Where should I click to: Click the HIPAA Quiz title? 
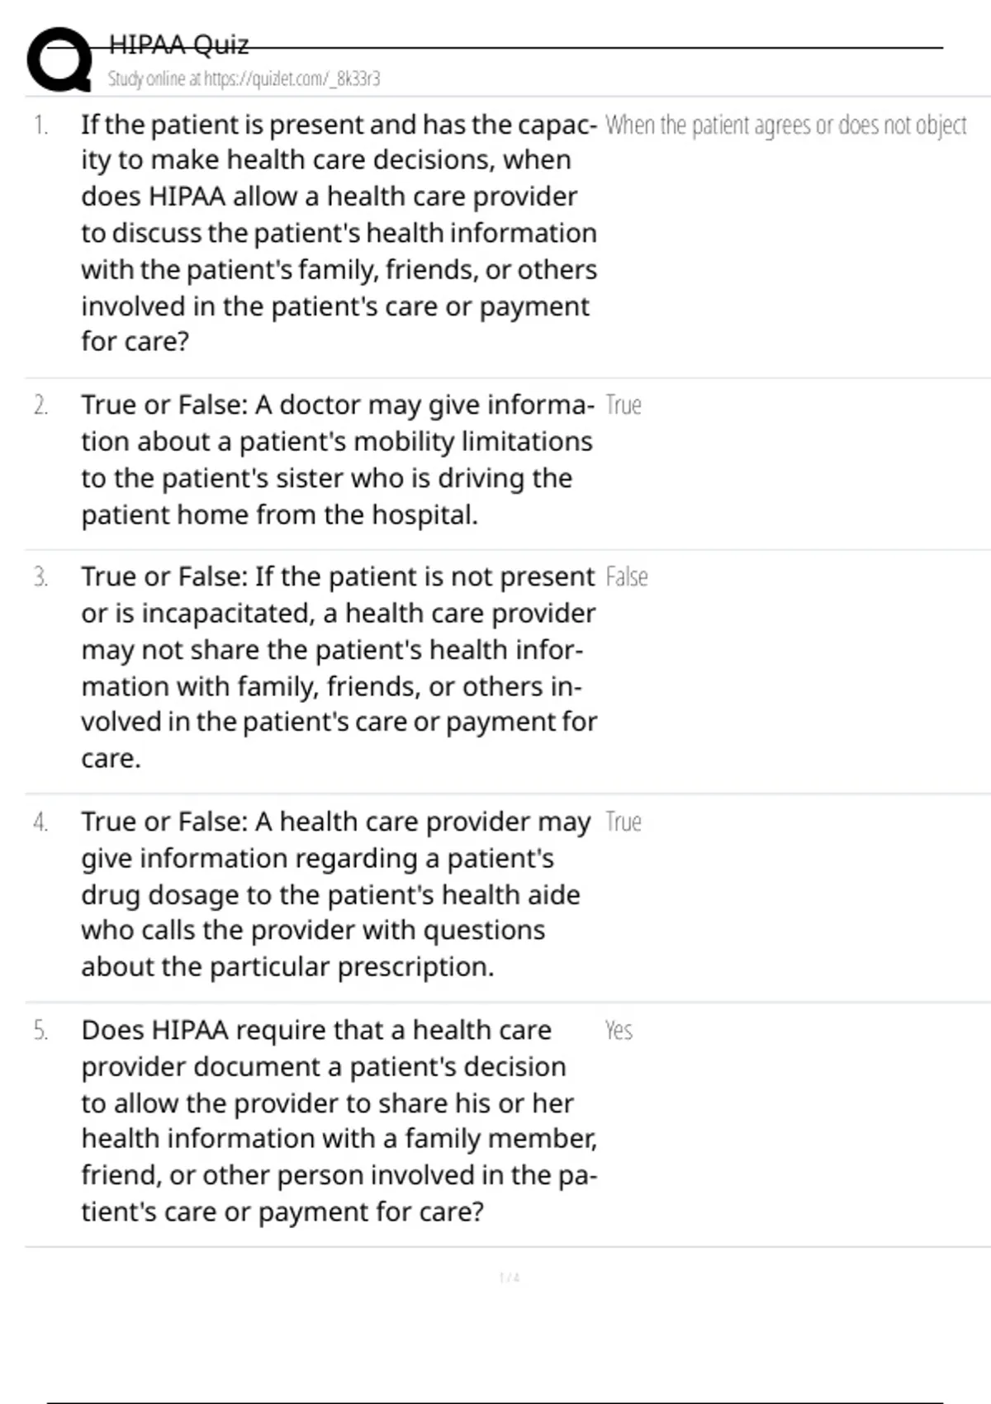[x=178, y=45]
